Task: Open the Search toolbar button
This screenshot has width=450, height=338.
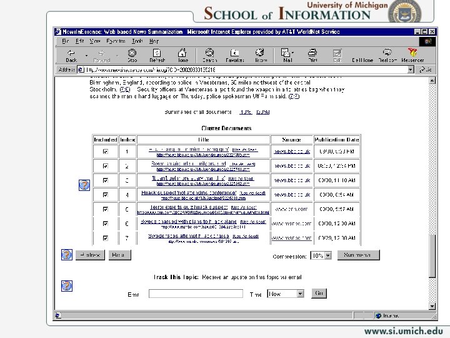Action: [209, 56]
